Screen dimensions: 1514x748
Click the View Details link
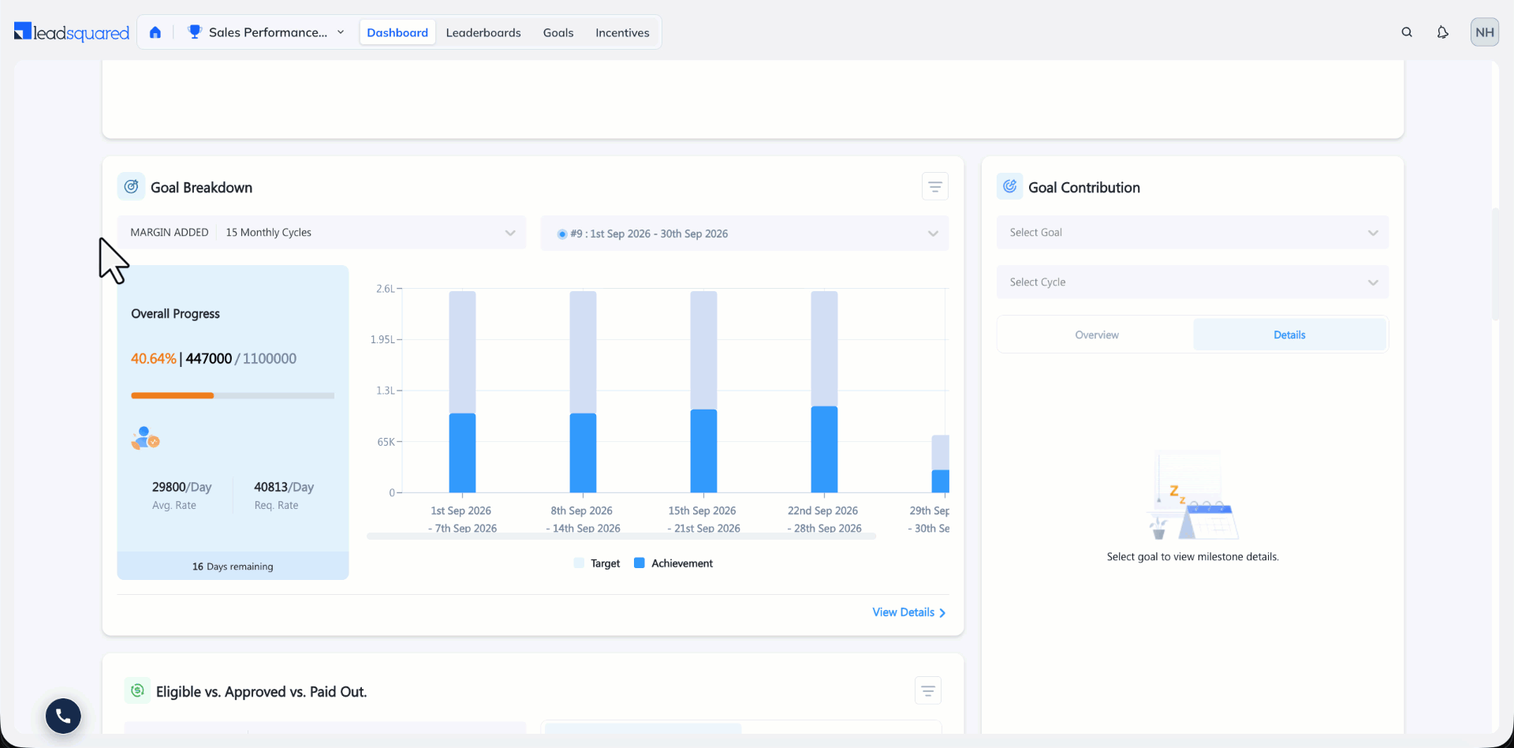909,612
